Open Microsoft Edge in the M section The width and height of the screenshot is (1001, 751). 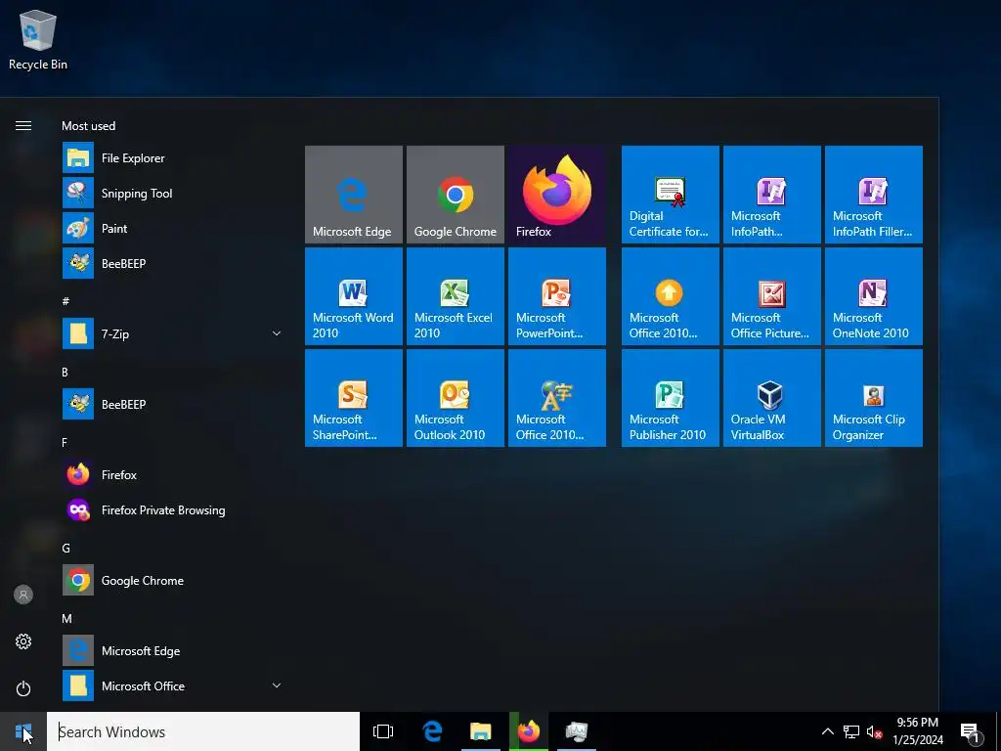172,650
